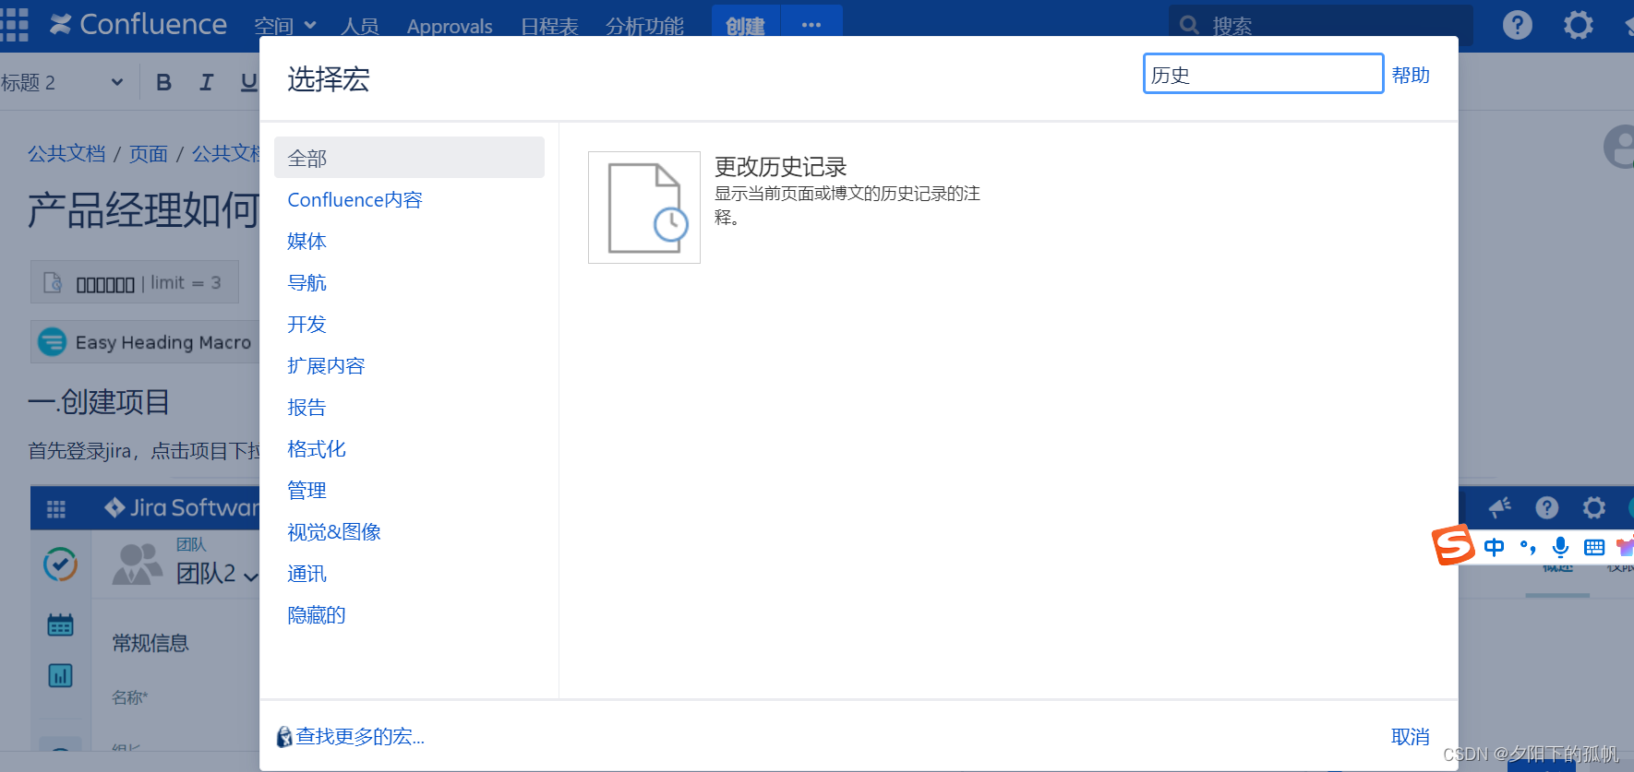Select the 隐藏的 macro category
The image size is (1634, 772).
click(317, 615)
